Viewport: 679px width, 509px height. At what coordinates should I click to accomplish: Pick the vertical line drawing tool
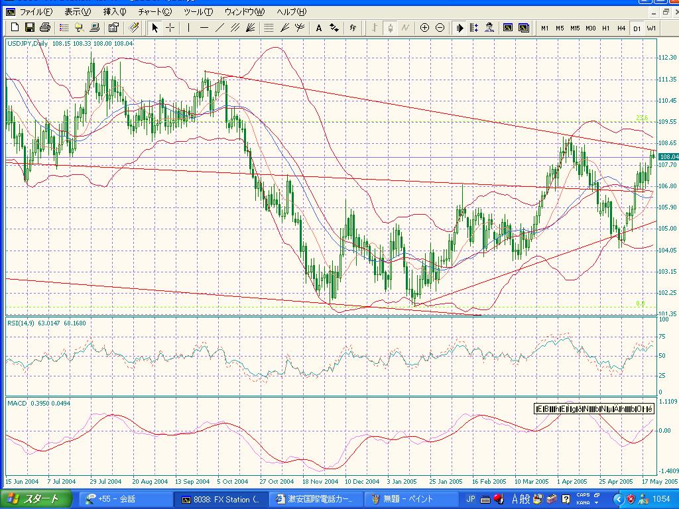coord(188,27)
